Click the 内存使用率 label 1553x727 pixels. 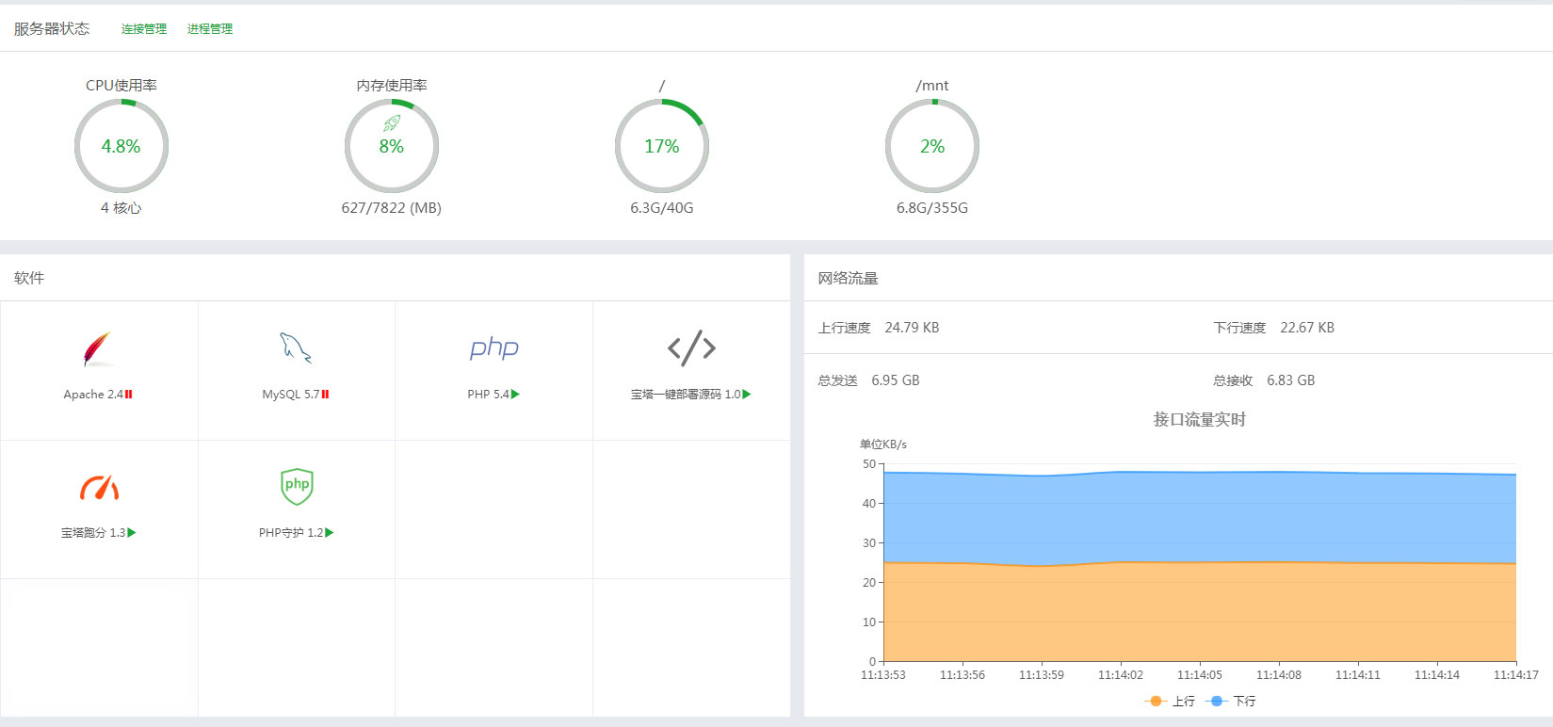click(x=392, y=85)
